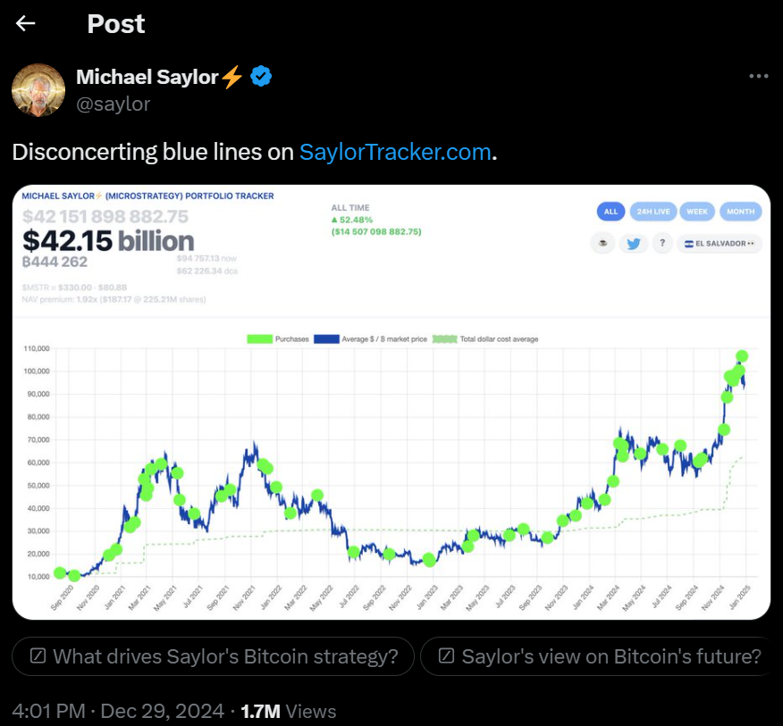Viewport: 783px width, 726px height.
Task: Click "What drives Saylor's Bitcoin strategy?" suggestion
Action: coord(214,656)
